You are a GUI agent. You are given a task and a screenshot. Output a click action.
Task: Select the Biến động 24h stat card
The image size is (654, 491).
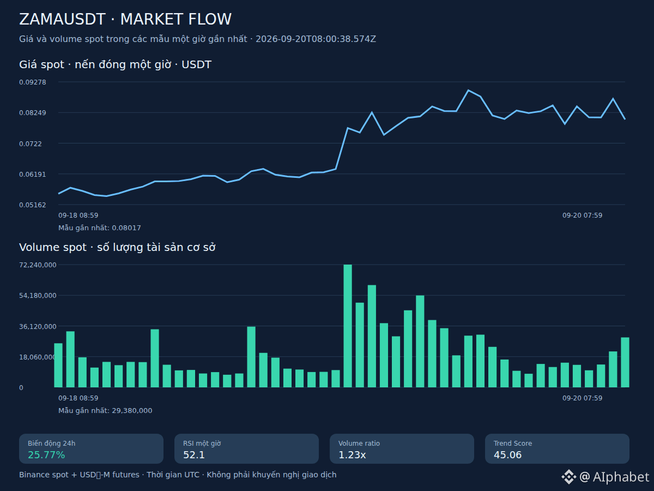point(92,449)
